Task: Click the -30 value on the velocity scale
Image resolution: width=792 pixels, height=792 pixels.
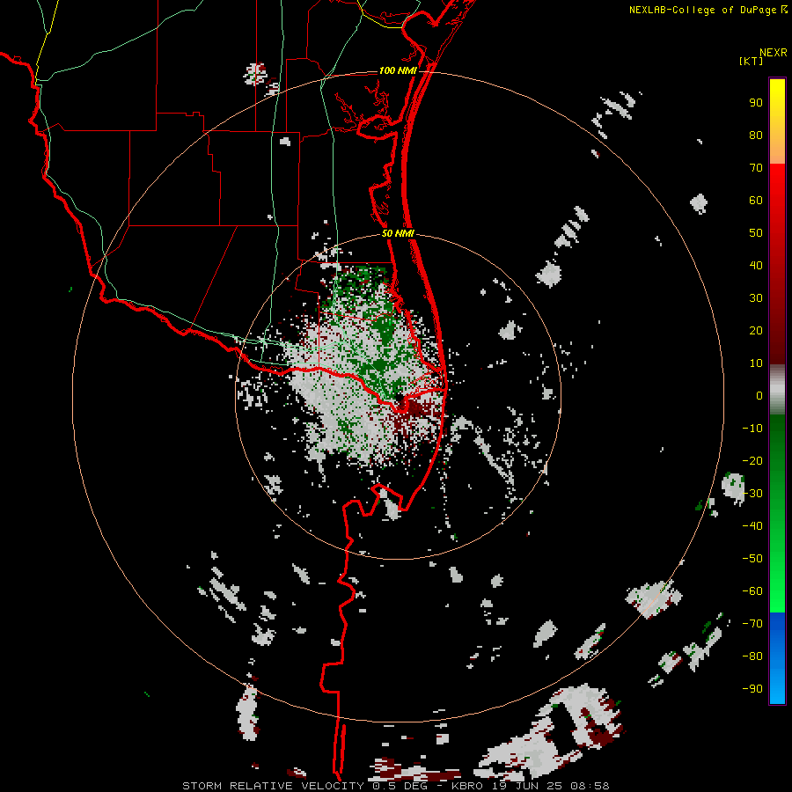Action: coord(752,494)
